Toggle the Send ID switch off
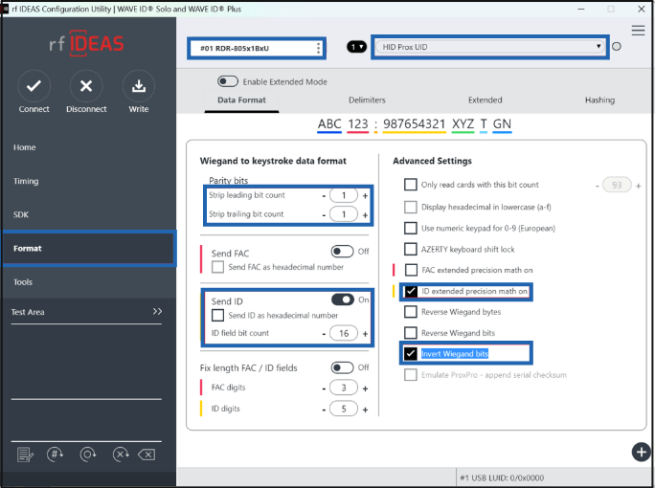 [x=342, y=299]
